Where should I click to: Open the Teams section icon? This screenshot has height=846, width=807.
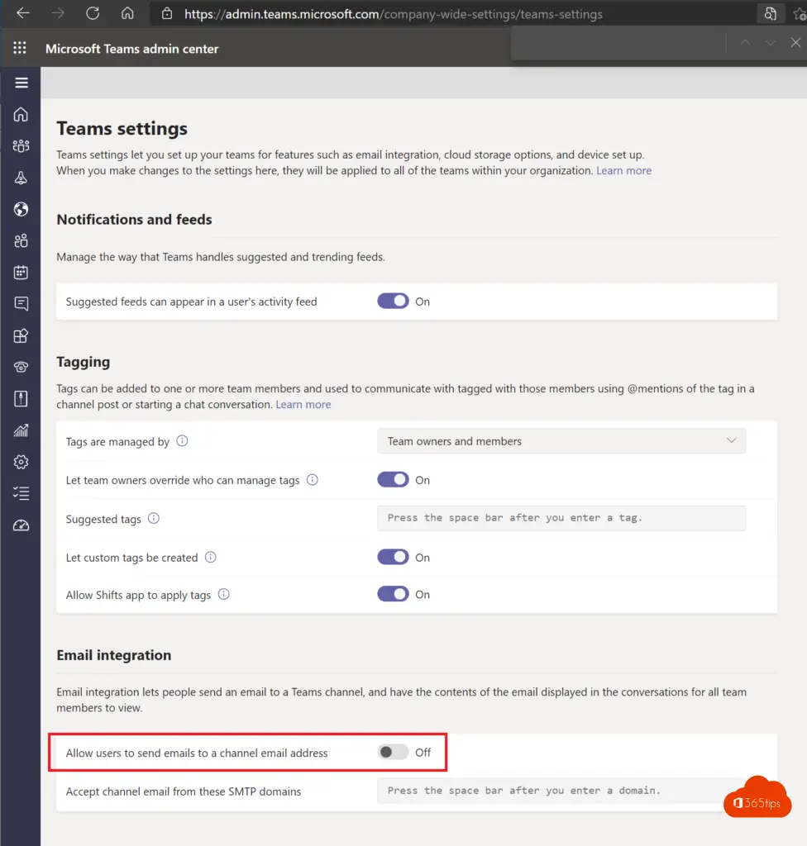pos(21,145)
